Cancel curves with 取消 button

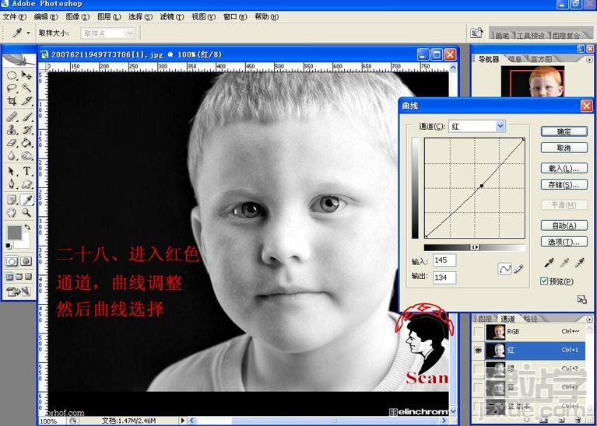tap(564, 148)
